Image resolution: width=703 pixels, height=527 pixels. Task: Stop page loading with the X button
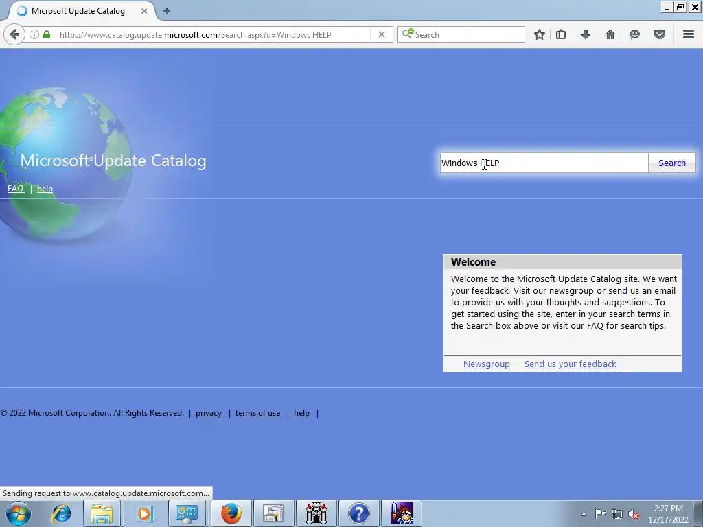pyautogui.click(x=382, y=34)
